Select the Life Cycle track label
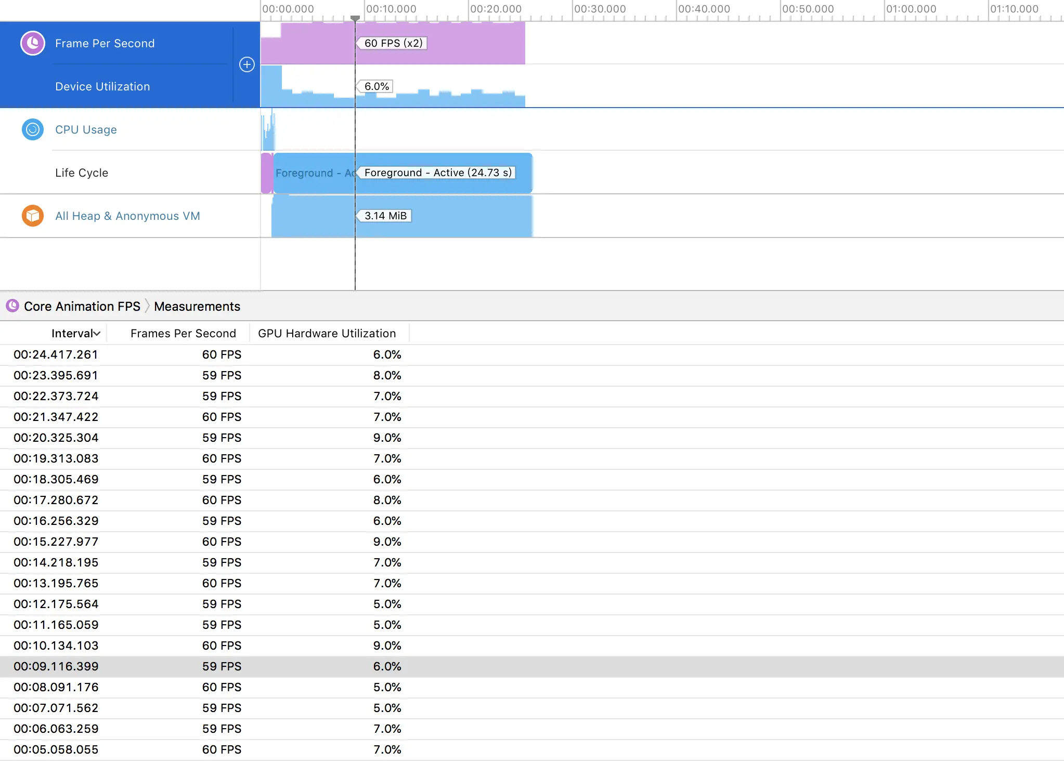The width and height of the screenshot is (1064, 764). 82,173
